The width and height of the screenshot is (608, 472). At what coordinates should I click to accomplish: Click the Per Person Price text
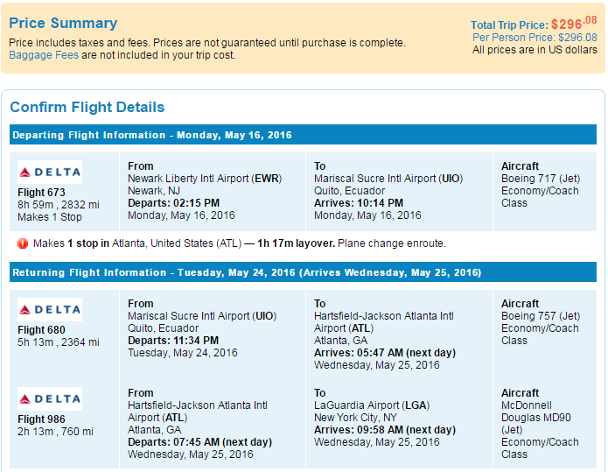tap(535, 38)
